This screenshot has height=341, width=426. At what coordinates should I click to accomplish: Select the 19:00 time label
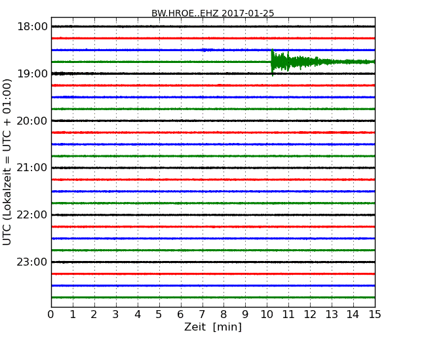(x=32, y=73)
